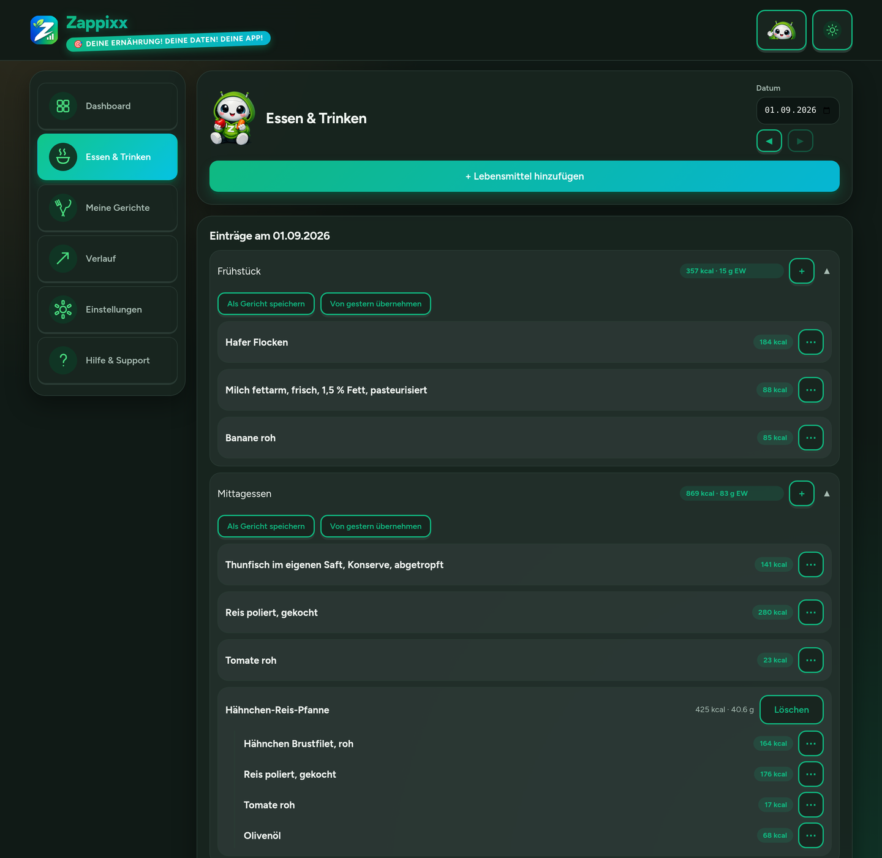The image size is (882, 858).
Task: Open options for Tomate roh, 17 kcal
Action: click(x=811, y=805)
